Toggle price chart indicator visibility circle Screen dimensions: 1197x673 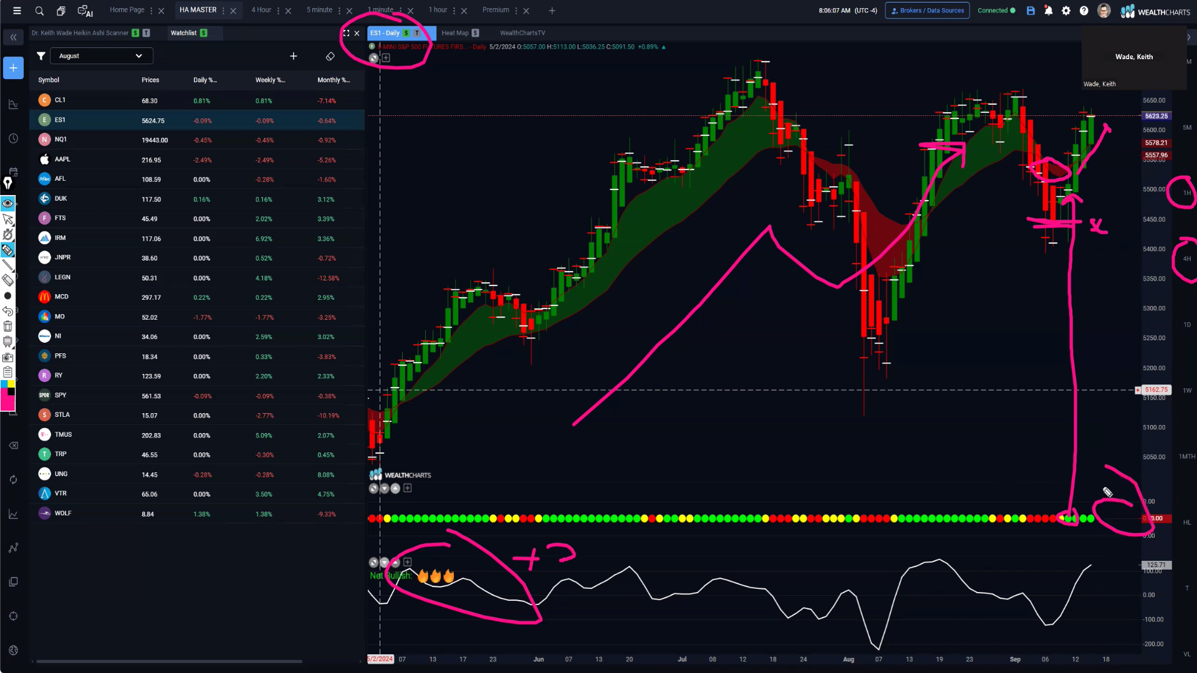coord(373,58)
